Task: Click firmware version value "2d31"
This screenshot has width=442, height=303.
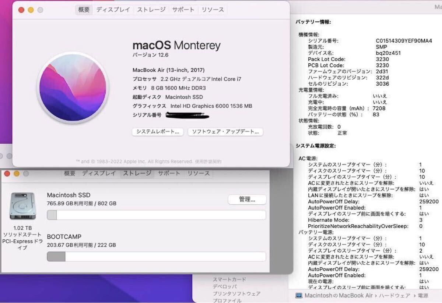Action: pos(382,71)
